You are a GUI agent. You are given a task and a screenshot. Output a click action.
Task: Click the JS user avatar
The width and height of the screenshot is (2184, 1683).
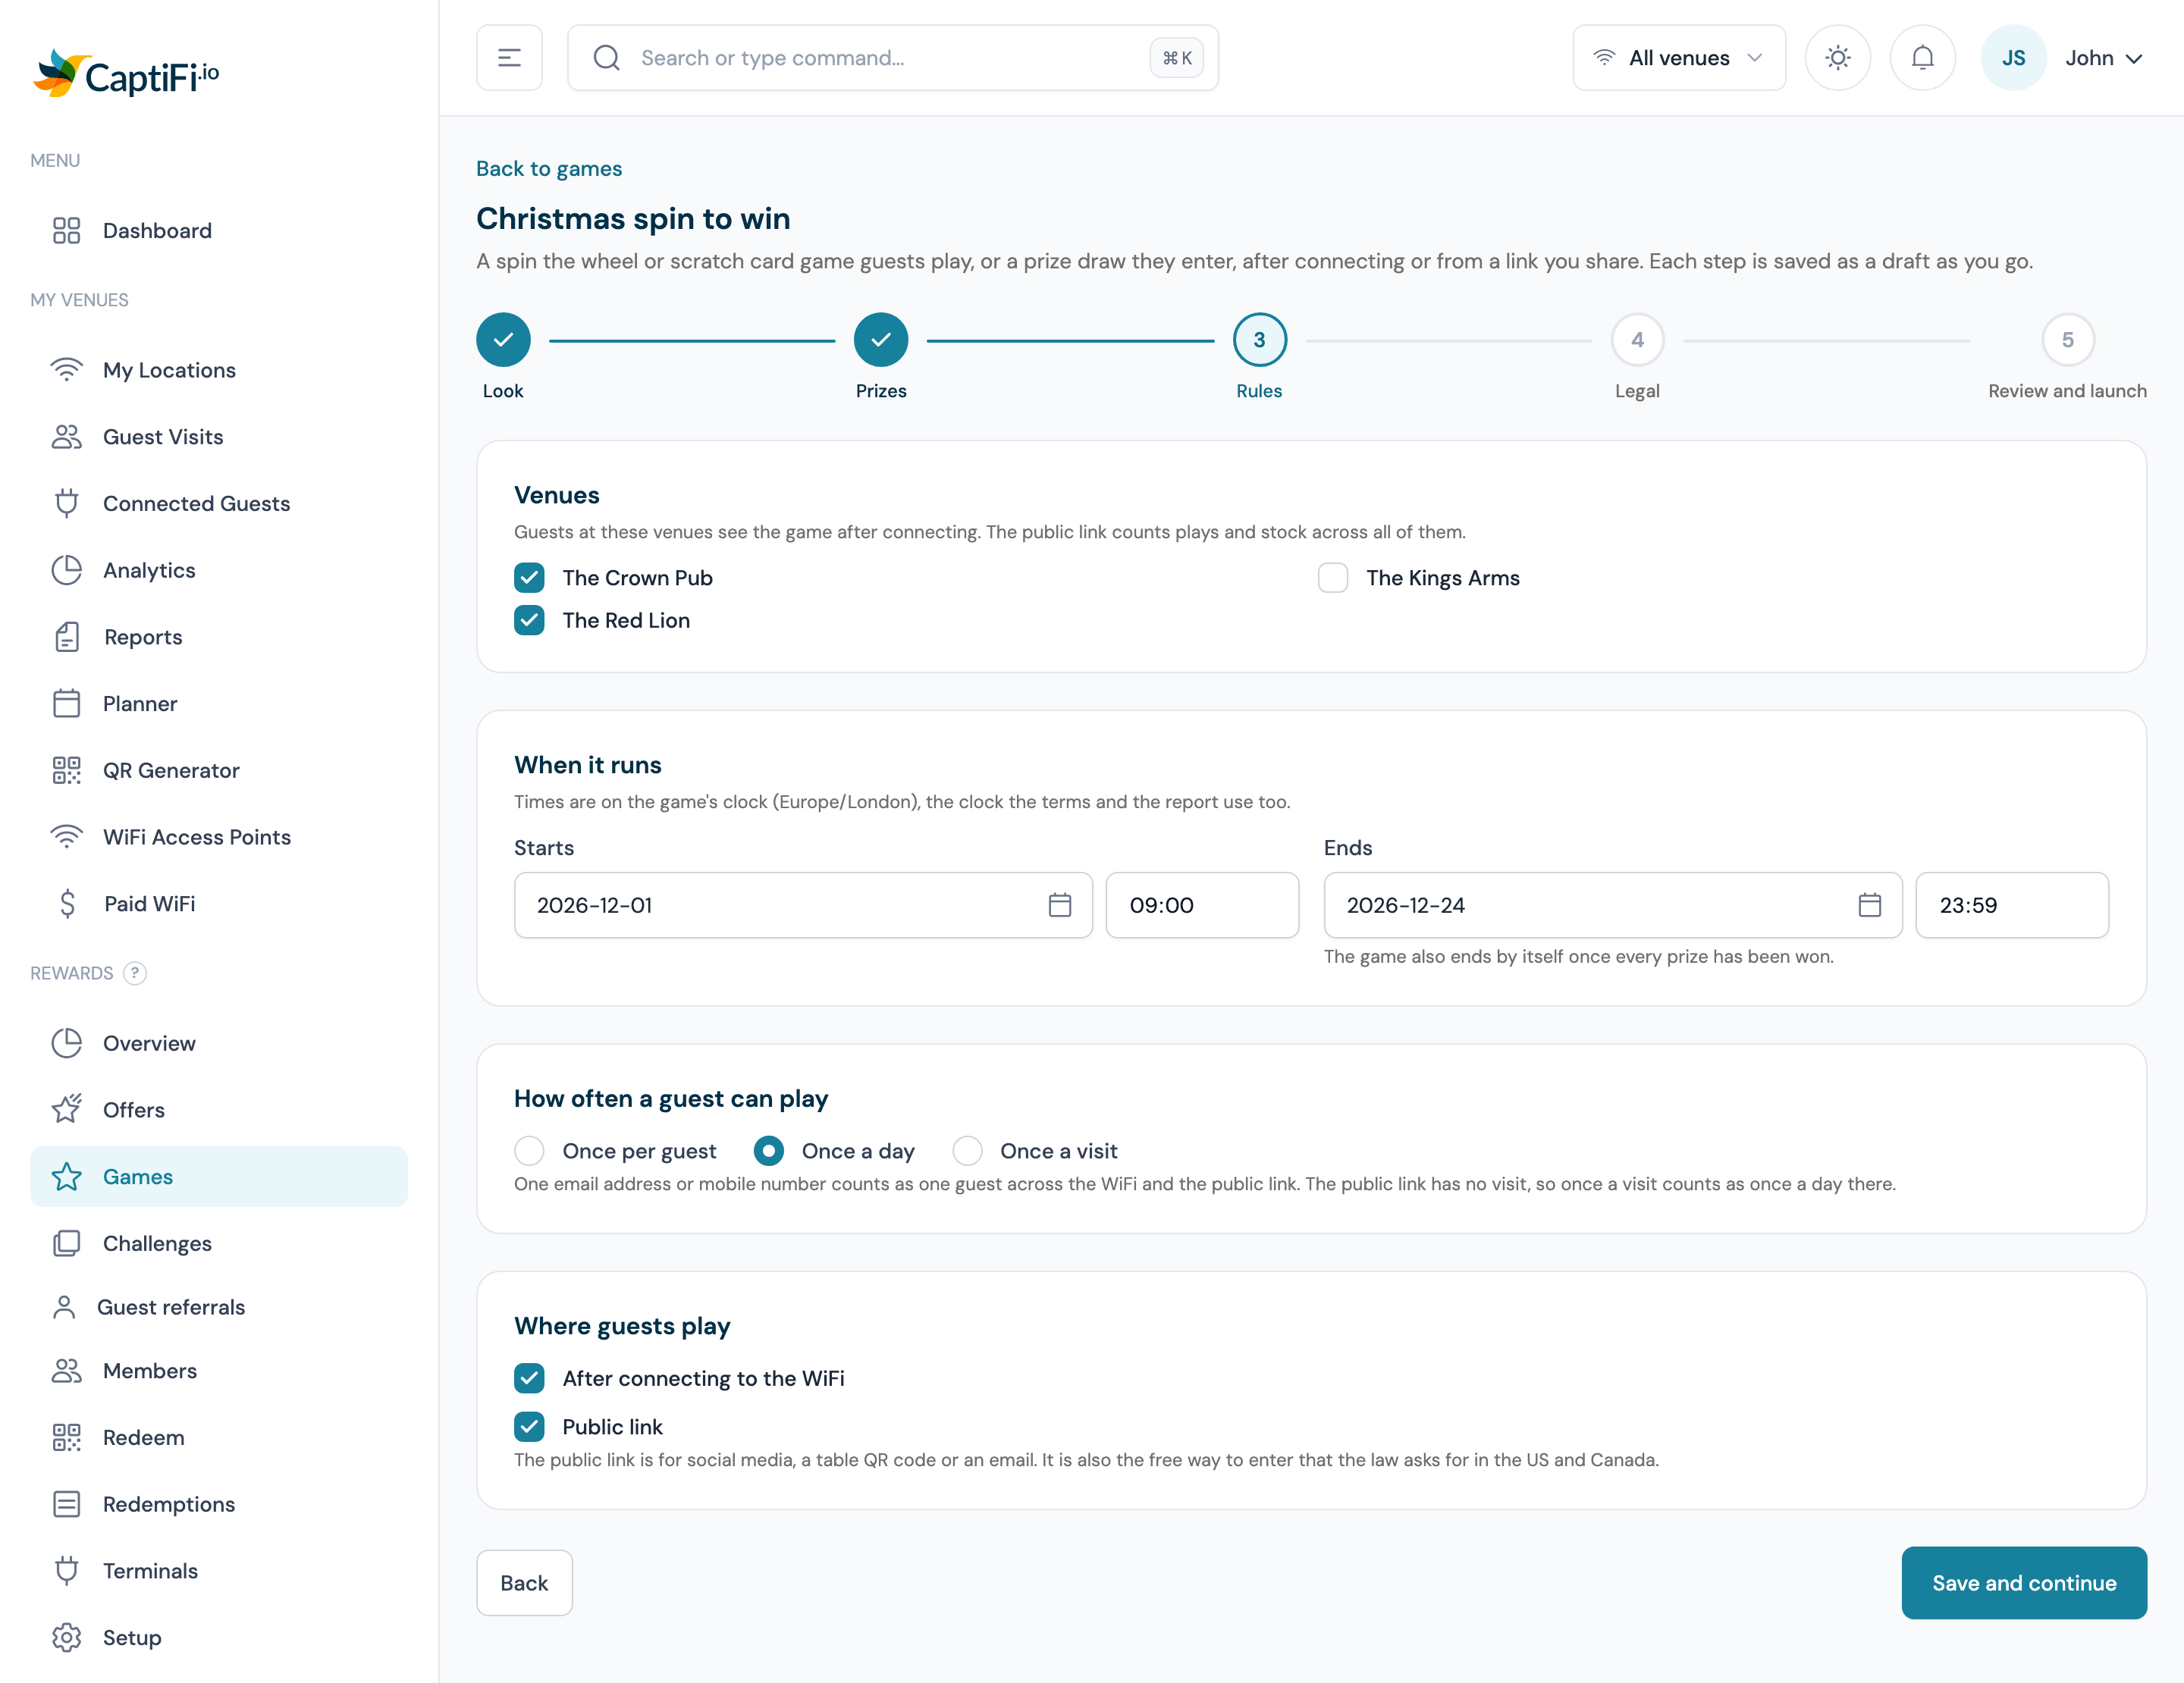click(2013, 58)
